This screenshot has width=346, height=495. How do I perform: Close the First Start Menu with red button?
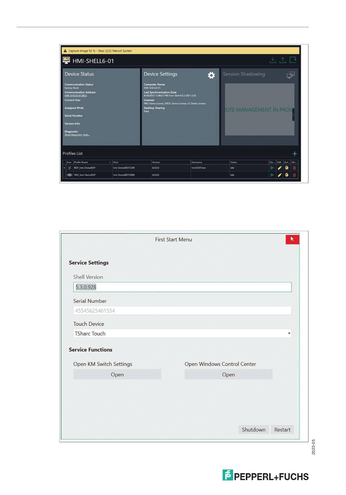(x=292, y=239)
